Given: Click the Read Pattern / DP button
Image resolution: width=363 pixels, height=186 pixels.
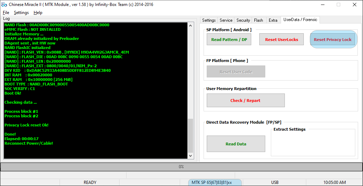Looking at the screenshot, I should (x=229, y=40).
